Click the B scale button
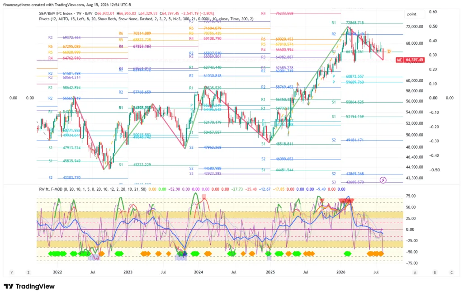Viewport: 463px width, 296px height. tap(435, 273)
